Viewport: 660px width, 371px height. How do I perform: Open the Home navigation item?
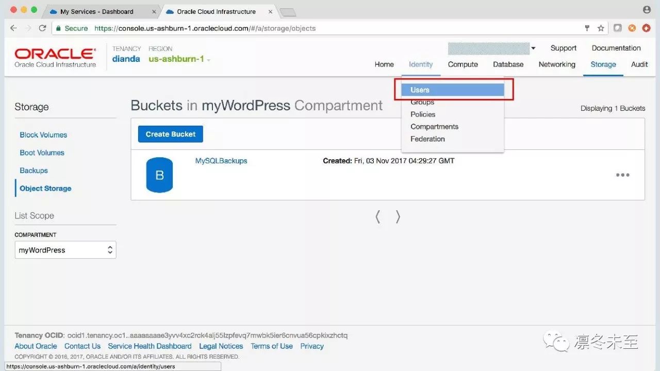tap(384, 64)
